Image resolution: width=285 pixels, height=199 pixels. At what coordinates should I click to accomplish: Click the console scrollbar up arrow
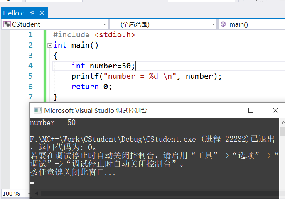[x=283, y=123]
